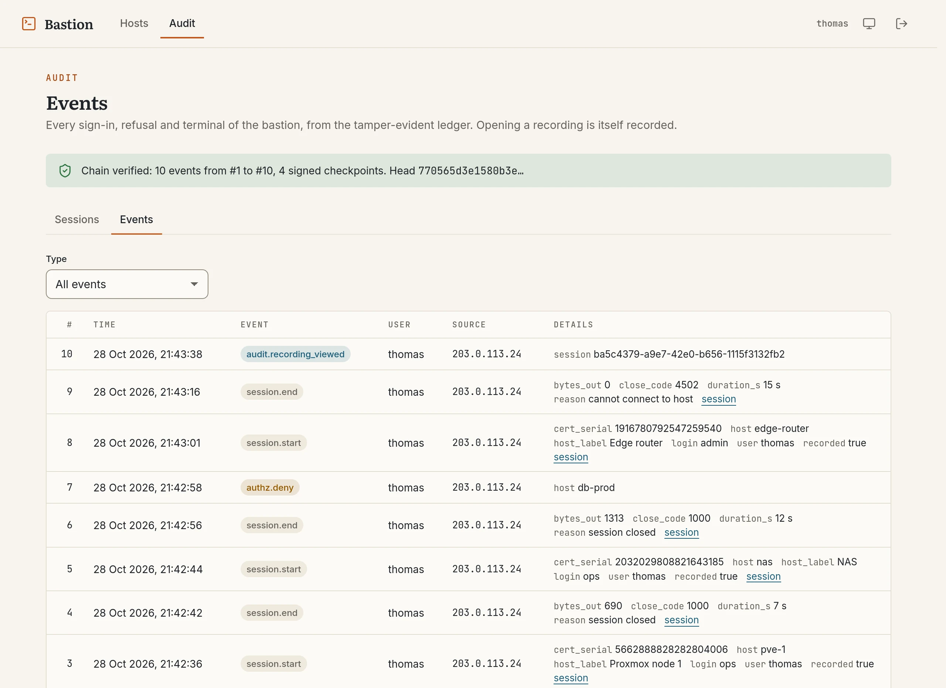Open session link in event 9 details

718,399
